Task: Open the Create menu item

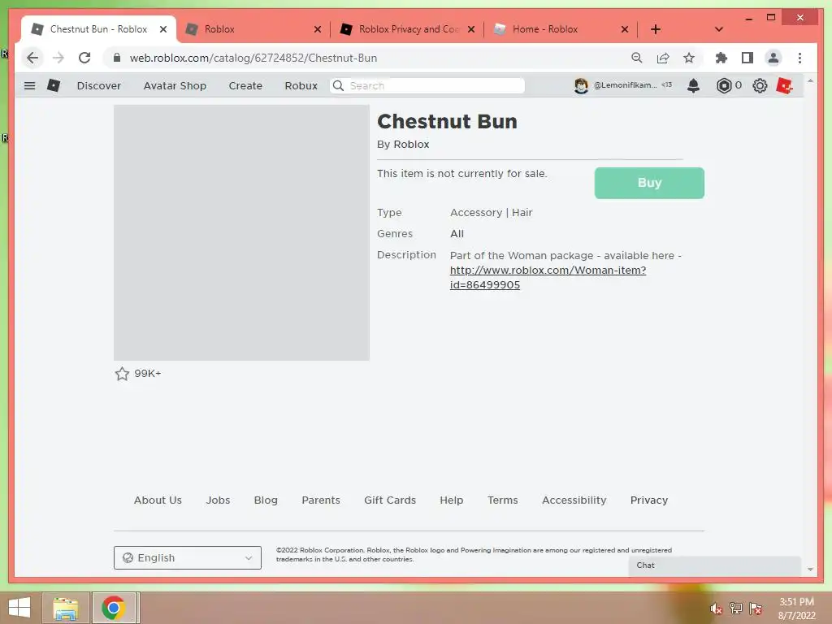Action: click(245, 85)
